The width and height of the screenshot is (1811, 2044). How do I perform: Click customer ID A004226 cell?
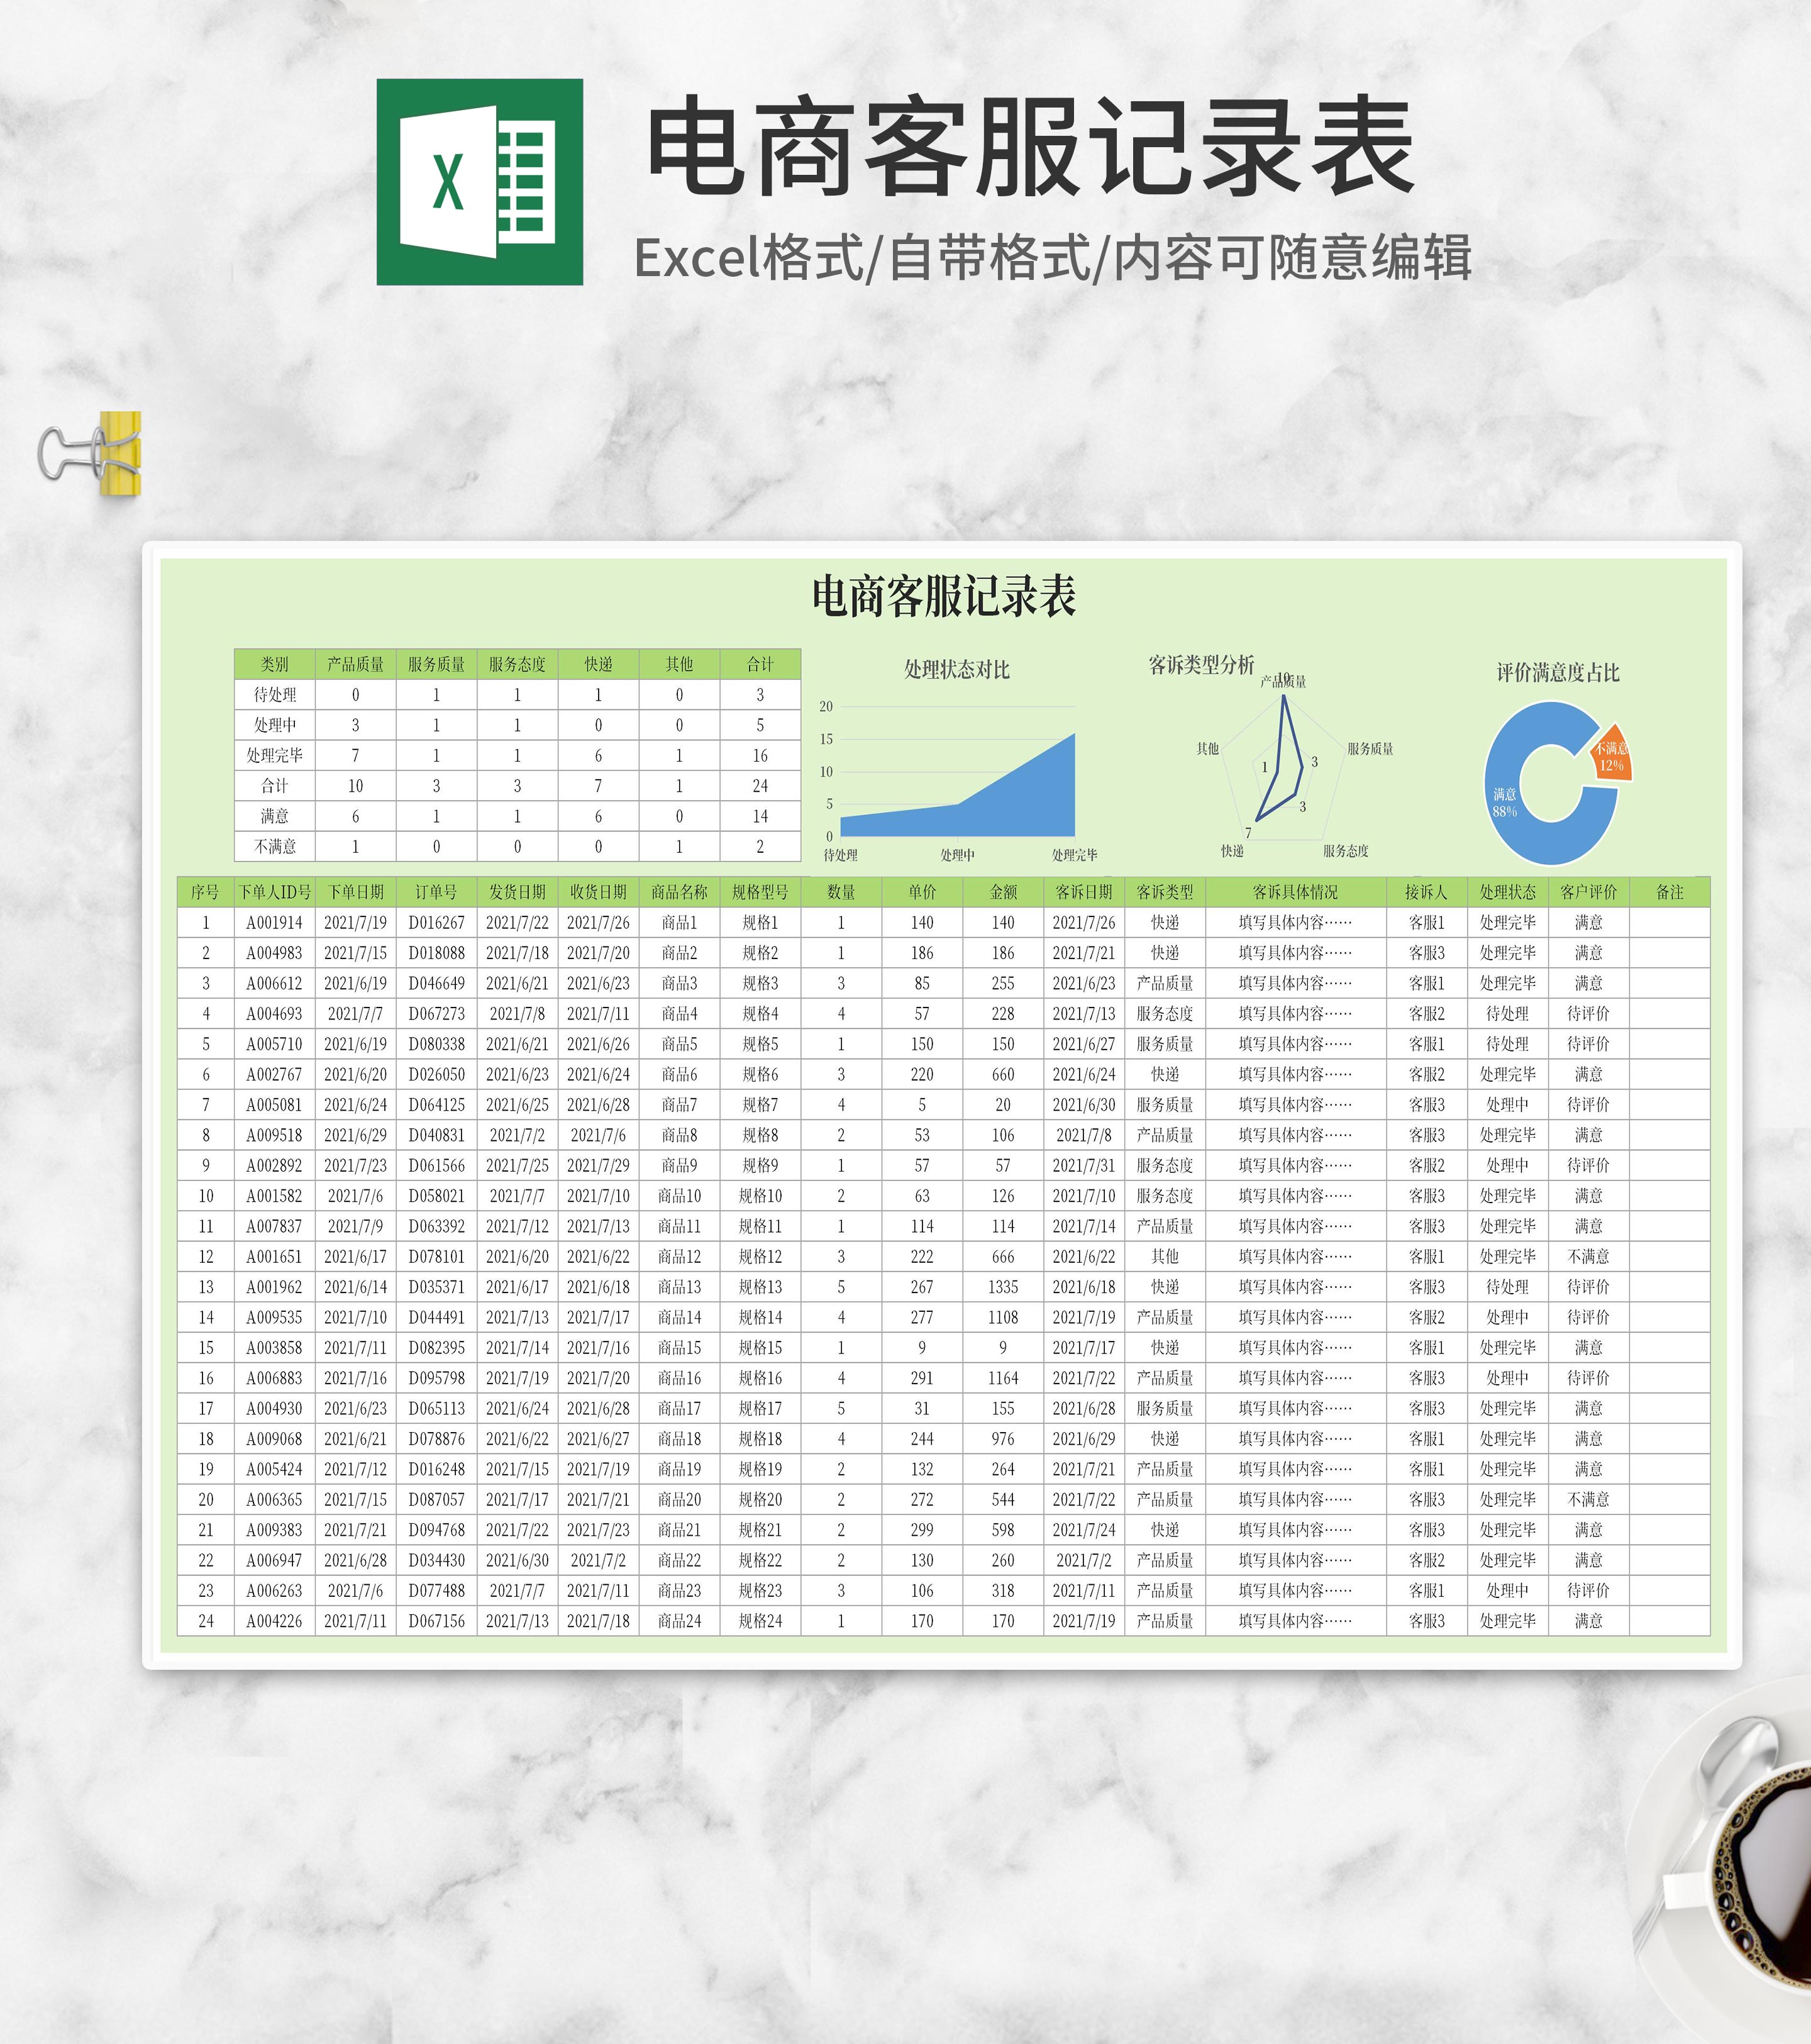274,1621
